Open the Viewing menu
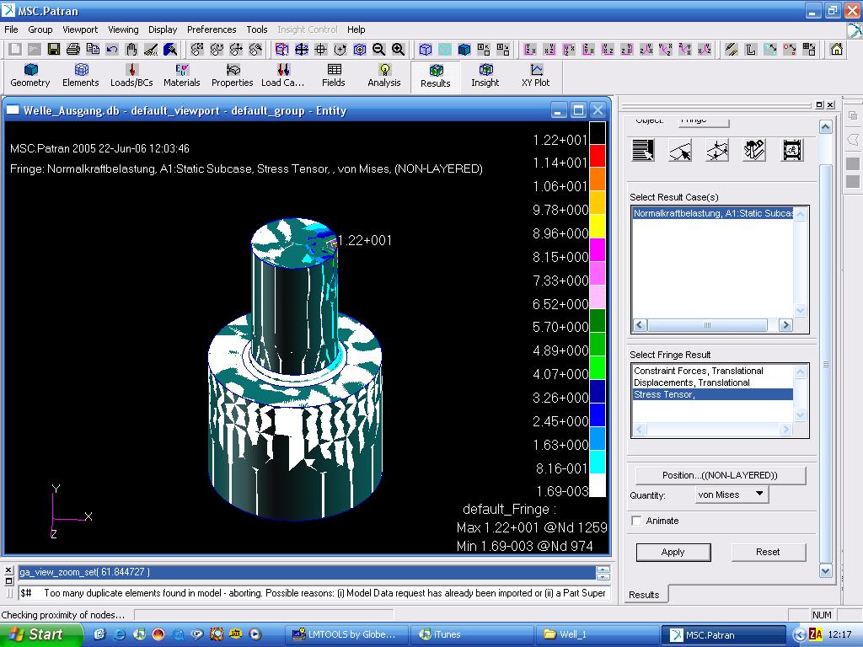Screen dimensions: 863x647 pos(123,29)
